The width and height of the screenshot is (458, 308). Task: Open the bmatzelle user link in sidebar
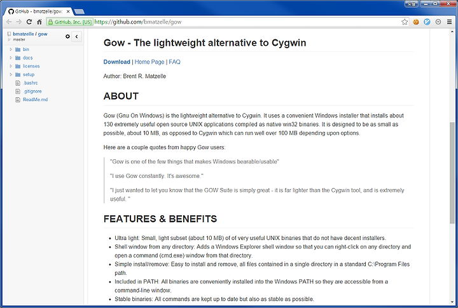click(x=24, y=34)
